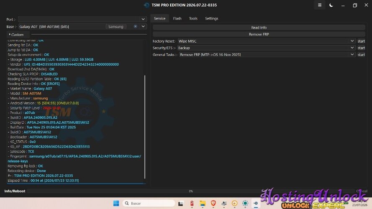Click the 'Removing frp lock : OK' log line
Screen dimensions: 372x209
[26, 166]
